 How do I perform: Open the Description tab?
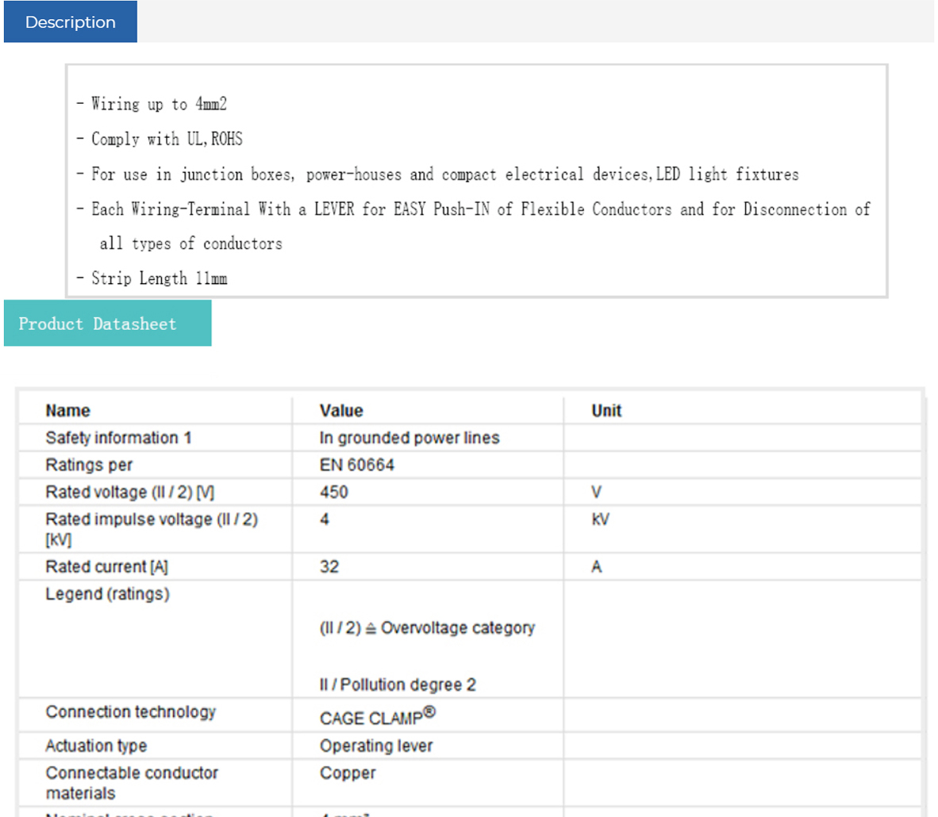pos(71,22)
